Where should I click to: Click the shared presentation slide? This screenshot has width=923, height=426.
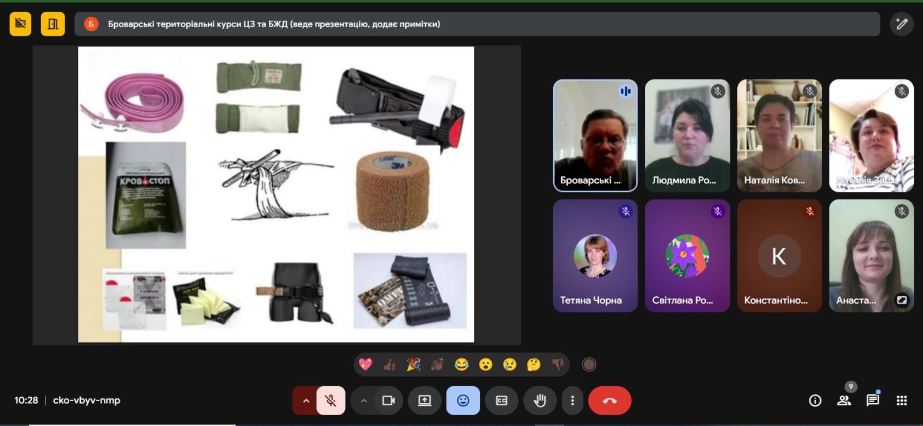coord(276,195)
